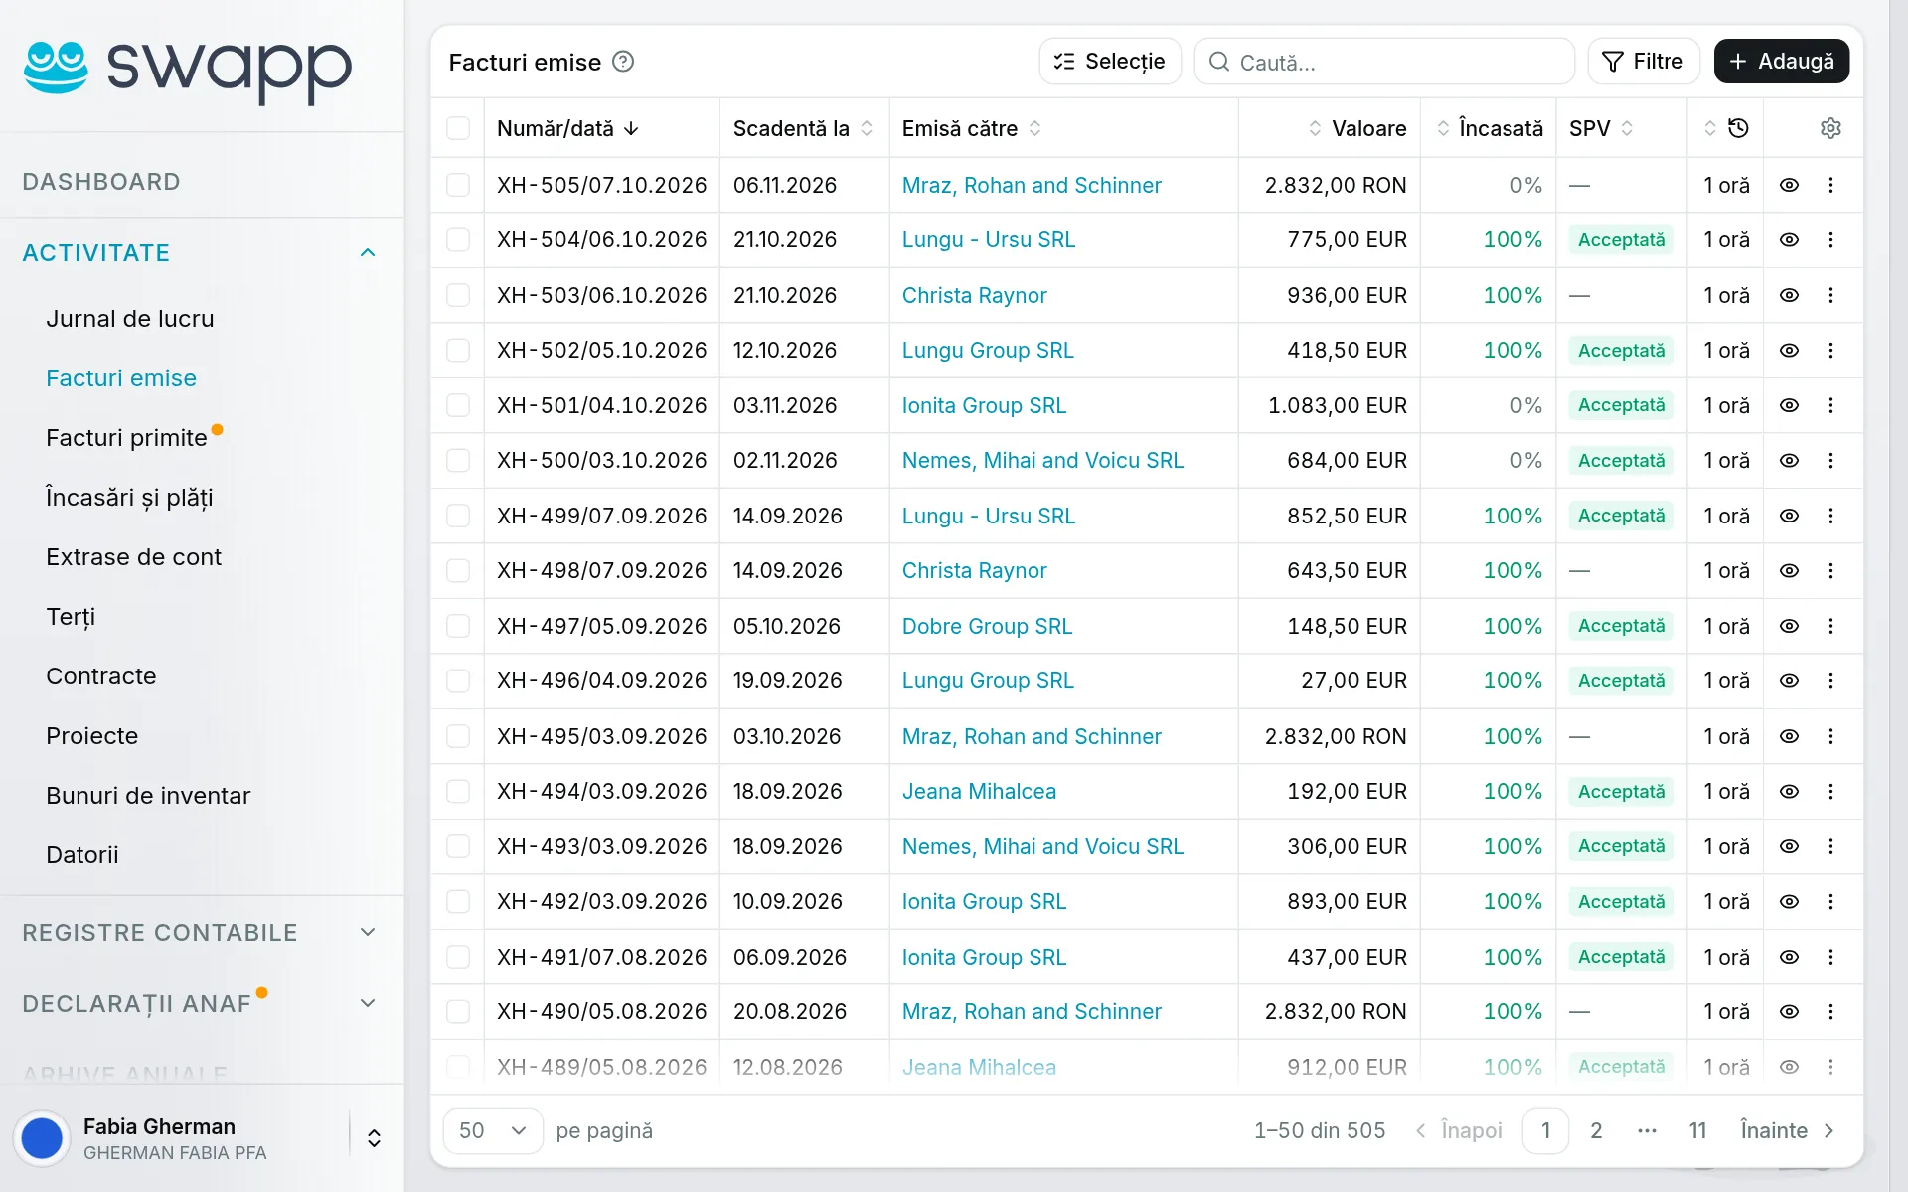Open client link Dobre Group SRL
Screen dimensions: 1908x1192
click(x=987, y=626)
